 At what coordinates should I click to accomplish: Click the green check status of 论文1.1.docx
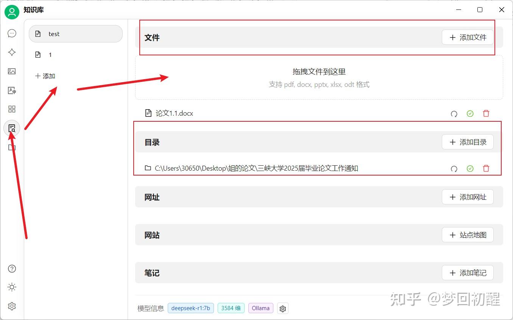pos(470,113)
